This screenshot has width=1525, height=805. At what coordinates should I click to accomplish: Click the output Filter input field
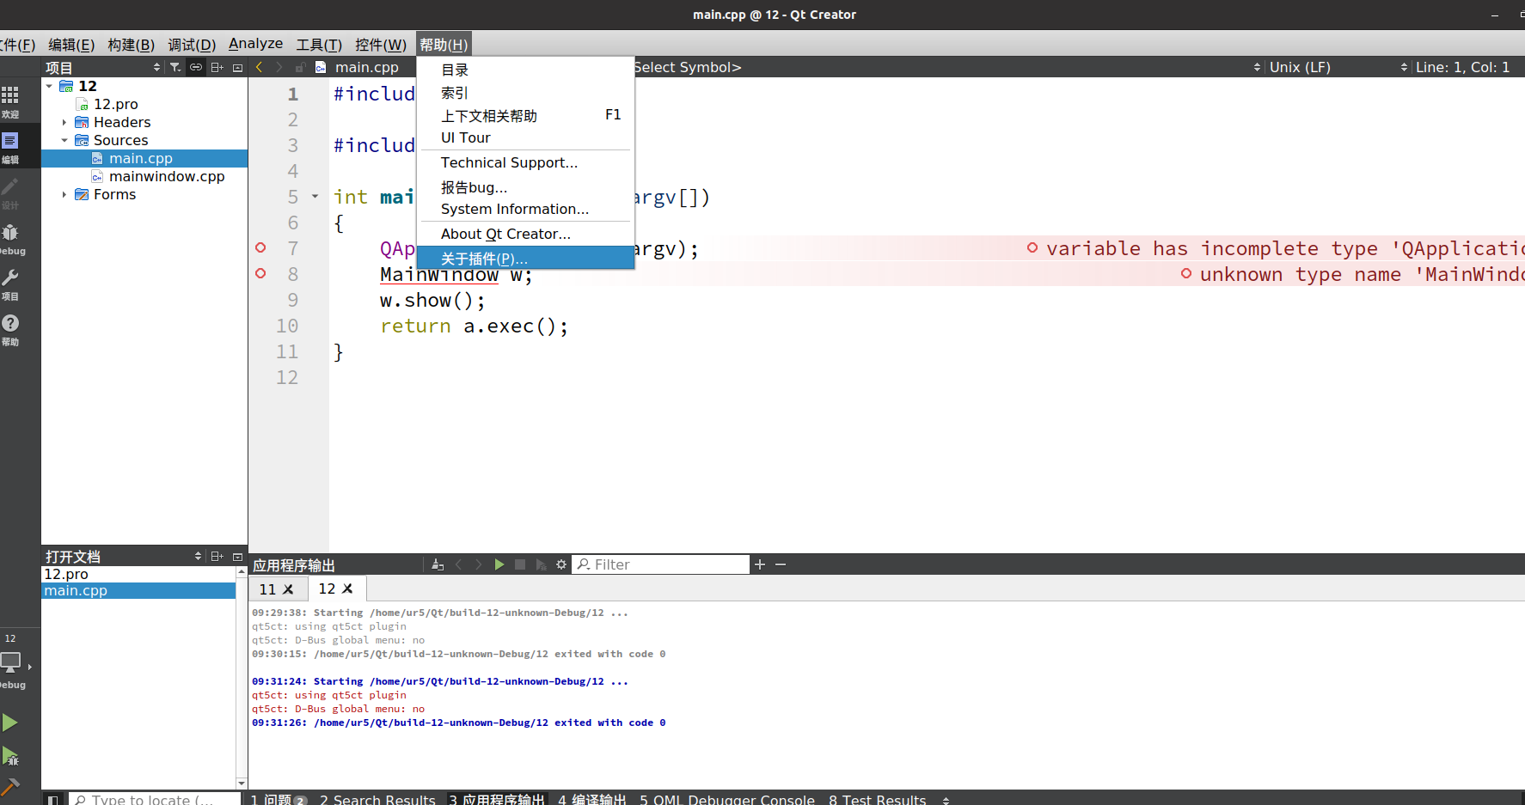[660, 564]
